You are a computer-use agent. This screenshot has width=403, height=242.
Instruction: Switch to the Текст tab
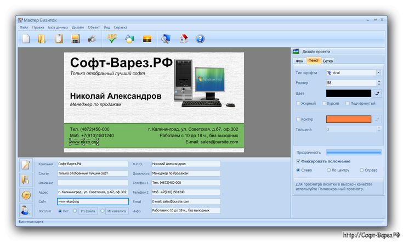[x=314, y=60]
